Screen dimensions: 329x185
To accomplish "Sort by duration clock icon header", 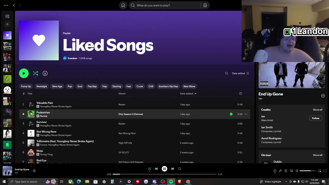I will (241, 94).
